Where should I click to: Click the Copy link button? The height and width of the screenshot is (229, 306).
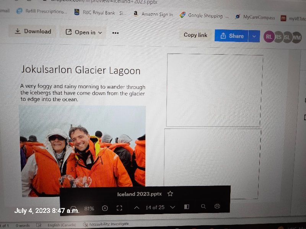195,35
